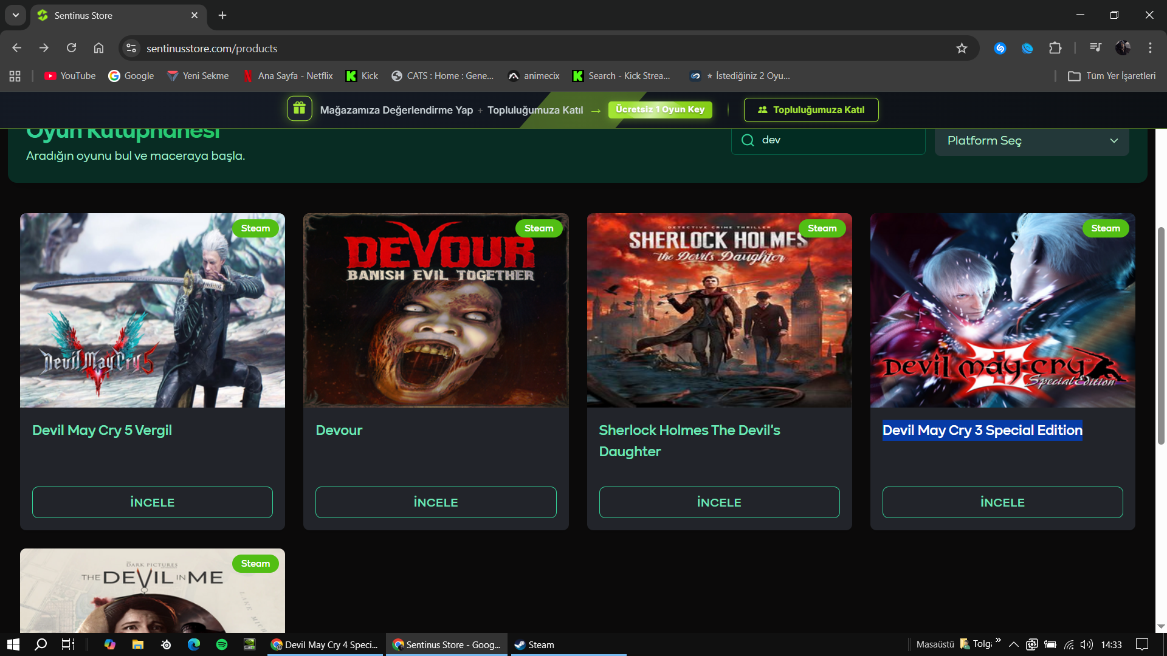Click the gift box icon in banner

coord(299,109)
